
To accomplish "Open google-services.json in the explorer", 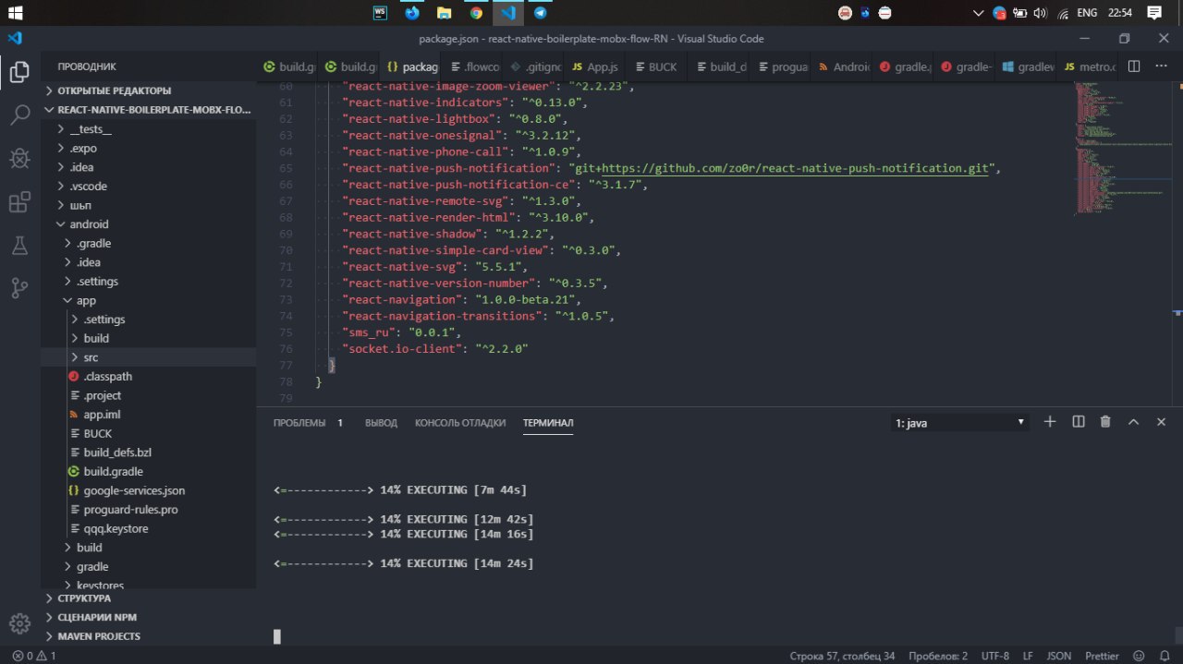I will pyautogui.click(x=148, y=490).
